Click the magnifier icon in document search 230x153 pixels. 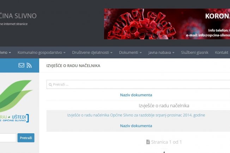click(50, 85)
